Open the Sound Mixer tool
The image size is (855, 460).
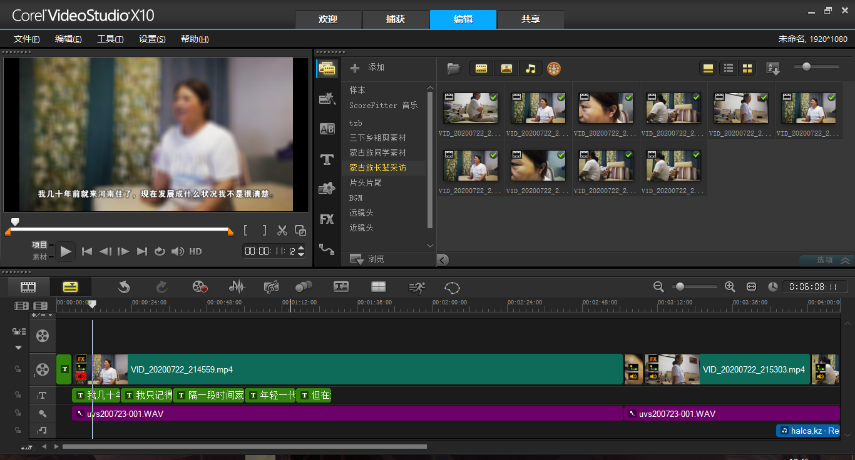237,287
